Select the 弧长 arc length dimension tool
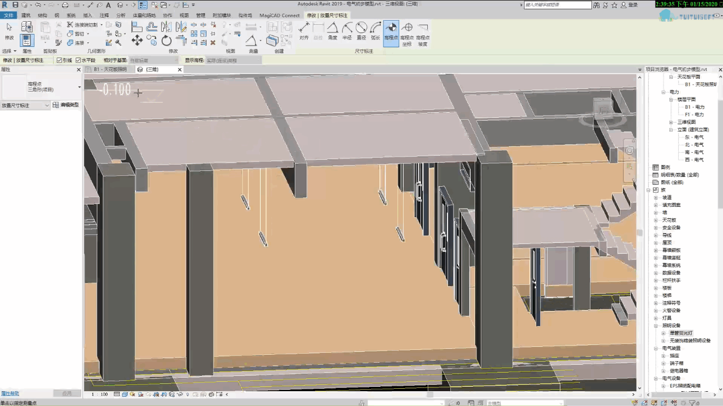This screenshot has width=723, height=406. 376,31
